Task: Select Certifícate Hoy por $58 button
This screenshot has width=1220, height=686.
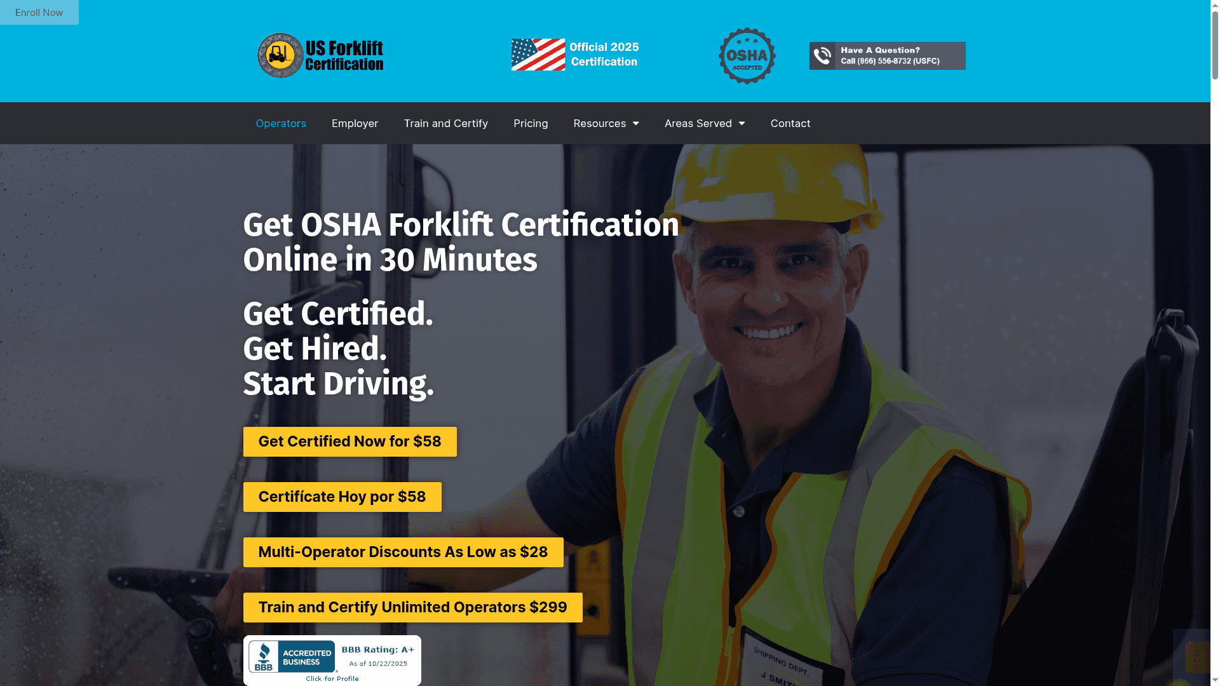Action: [342, 497]
